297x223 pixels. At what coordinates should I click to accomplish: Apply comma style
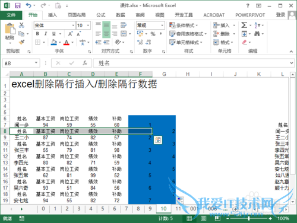click(161, 34)
